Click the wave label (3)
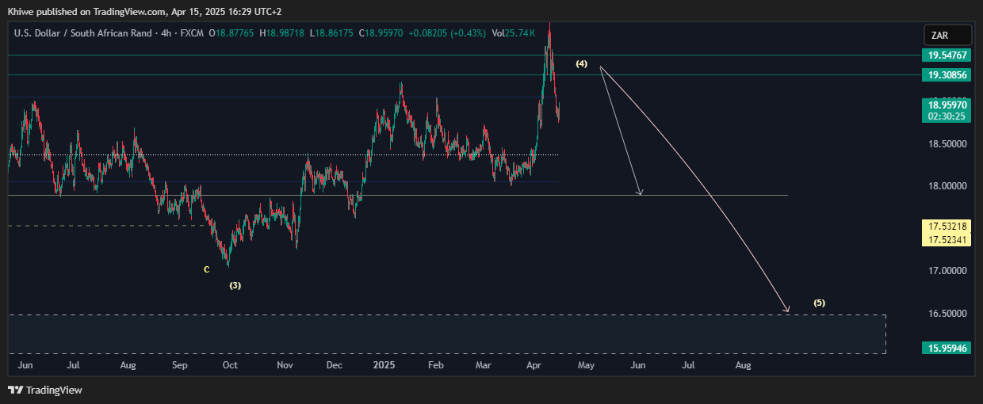This screenshot has height=404, width=983. (235, 285)
